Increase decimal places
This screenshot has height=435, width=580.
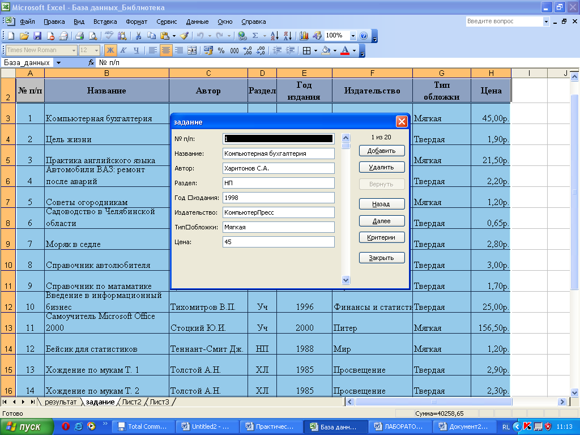click(248, 50)
